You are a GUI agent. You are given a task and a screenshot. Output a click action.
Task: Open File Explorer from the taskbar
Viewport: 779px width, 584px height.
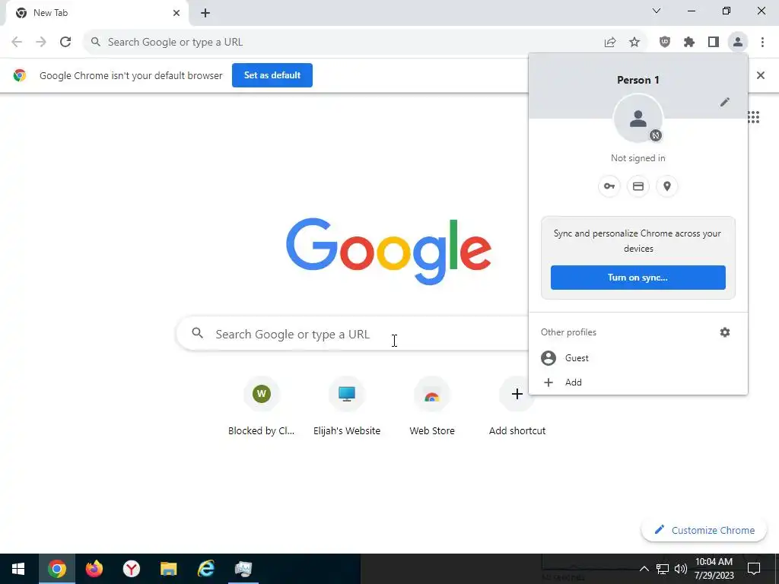pos(168,569)
